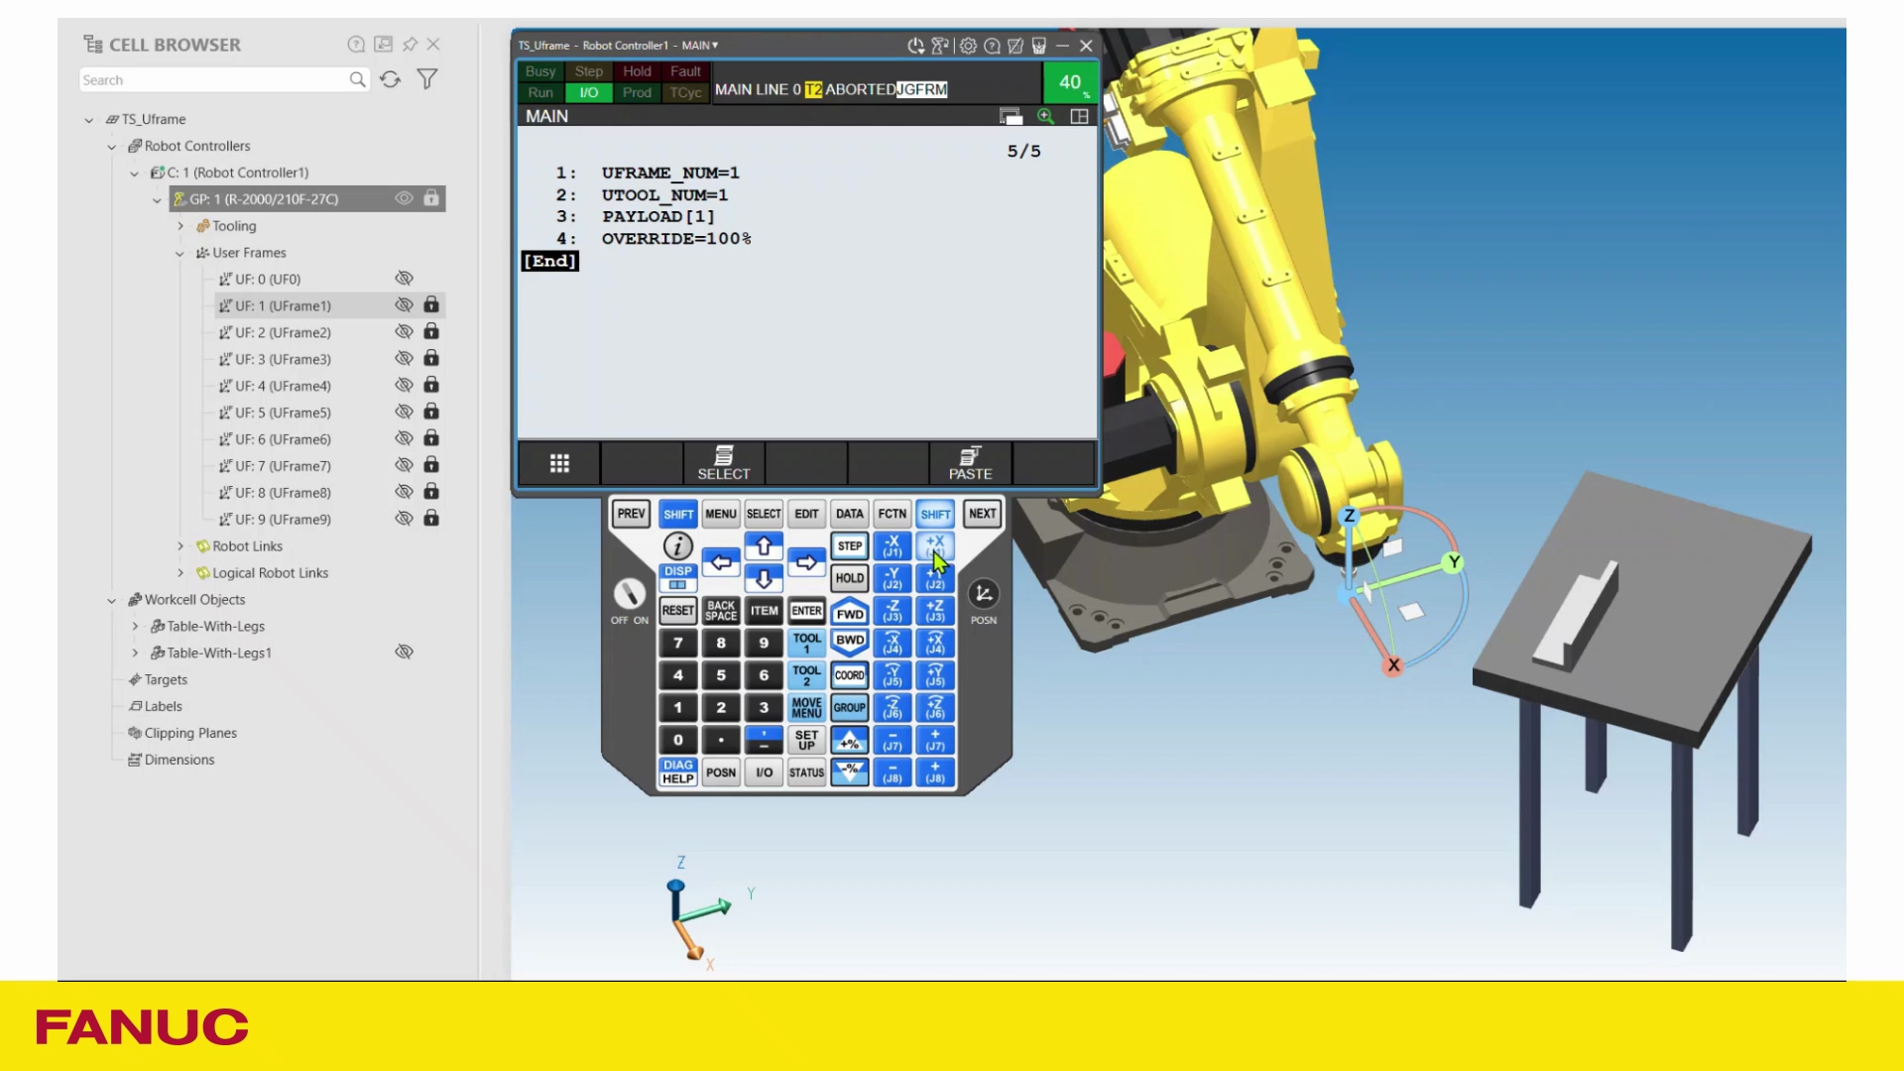Hide GP: 1 robot group
The width and height of the screenshot is (1904, 1071).
point(404,198)
